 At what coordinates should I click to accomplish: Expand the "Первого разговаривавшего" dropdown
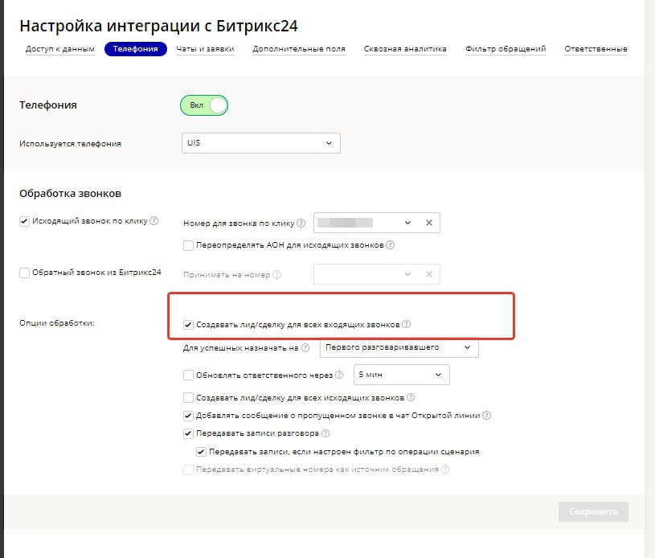coord(399,348)
